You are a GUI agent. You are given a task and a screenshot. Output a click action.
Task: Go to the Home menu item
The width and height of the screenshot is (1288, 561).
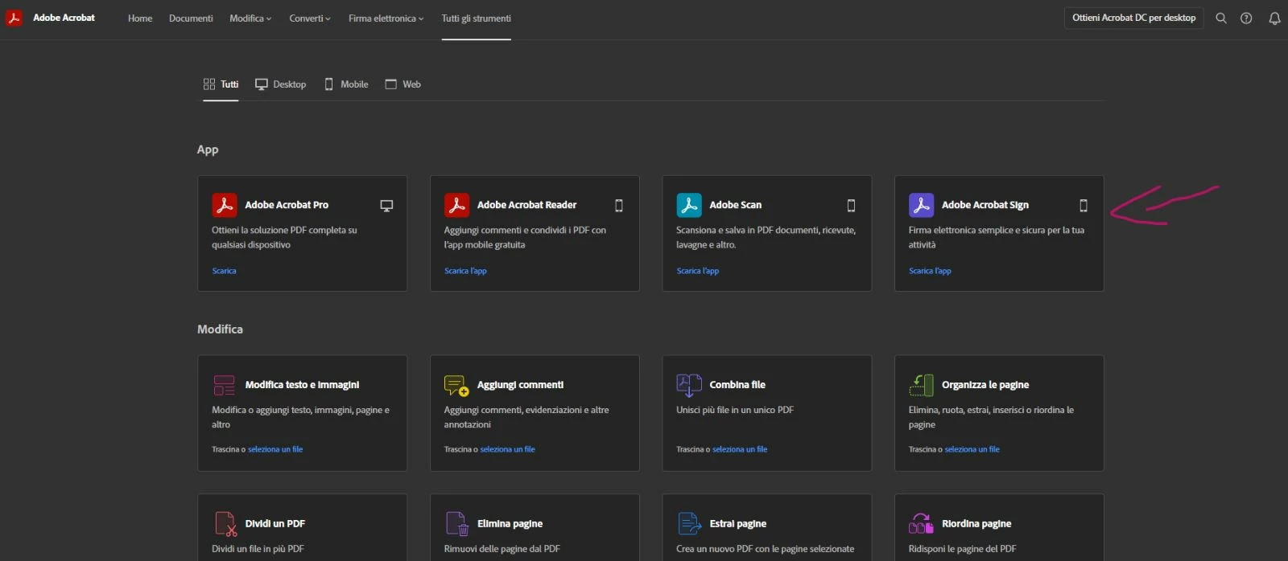[x=140, y=18]
